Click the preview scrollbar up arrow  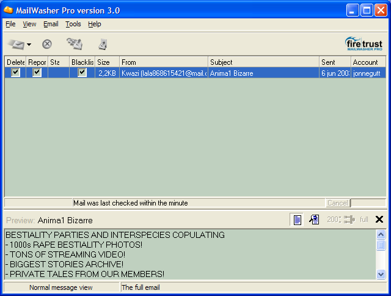[x=381, y=235]
